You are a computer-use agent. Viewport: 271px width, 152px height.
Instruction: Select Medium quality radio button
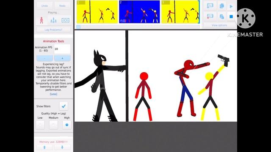53,125
